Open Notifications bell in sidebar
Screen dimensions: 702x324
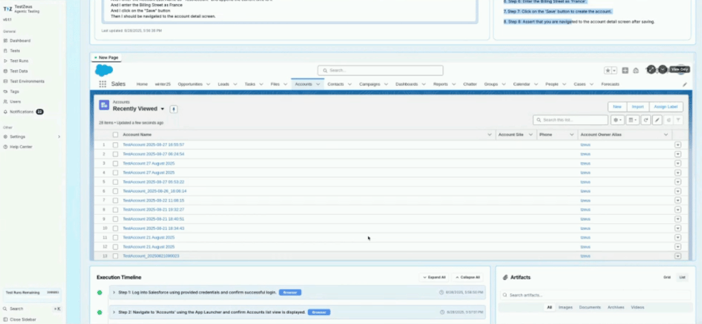point(5,112)
